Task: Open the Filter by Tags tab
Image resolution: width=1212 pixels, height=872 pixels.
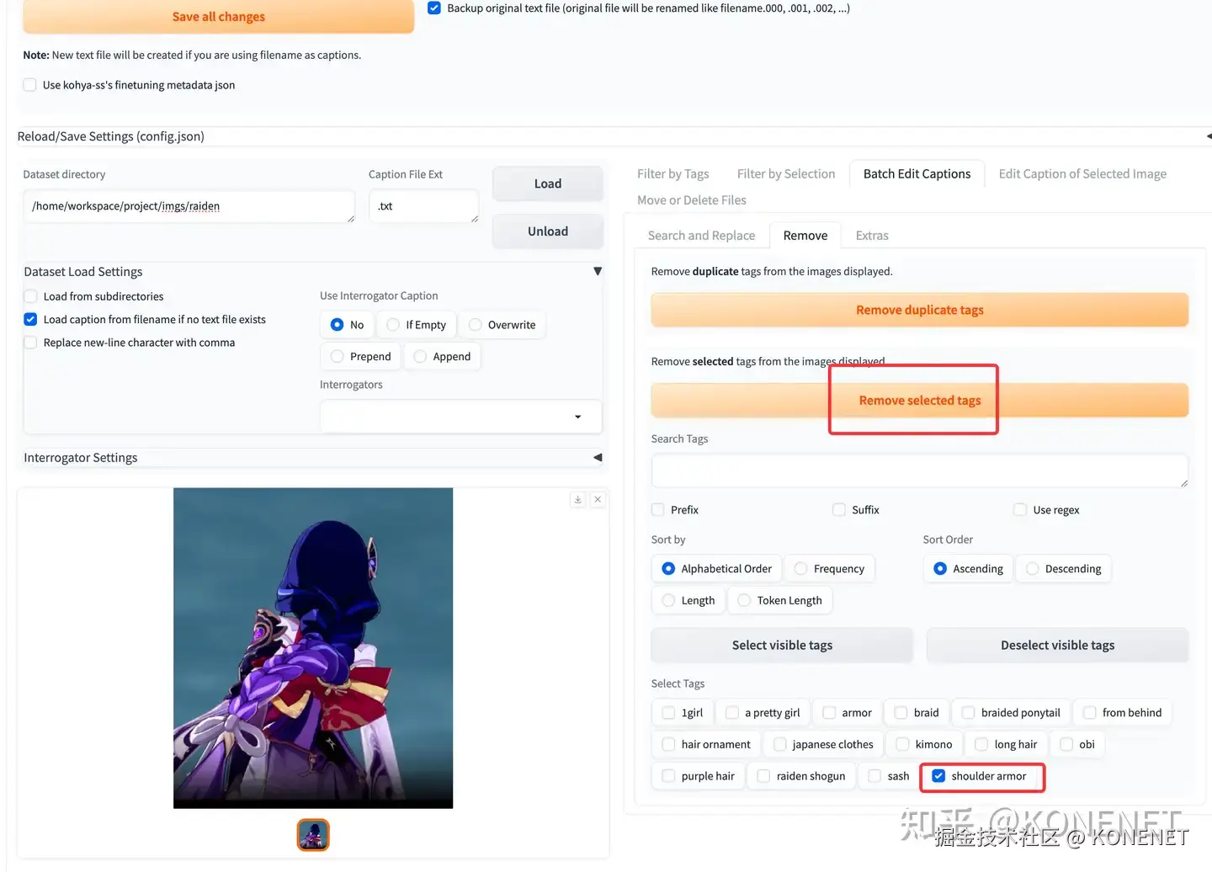Action: pos(672,174)
